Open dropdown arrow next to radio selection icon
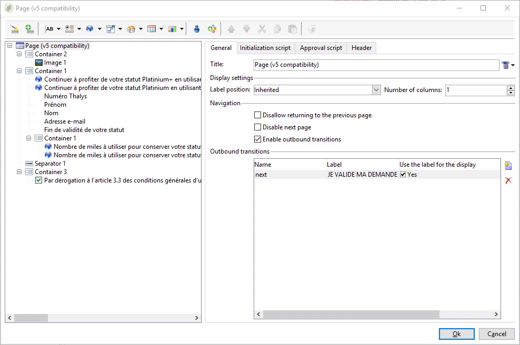This screenshot has height=345, width=520. (x=79, y=29)
